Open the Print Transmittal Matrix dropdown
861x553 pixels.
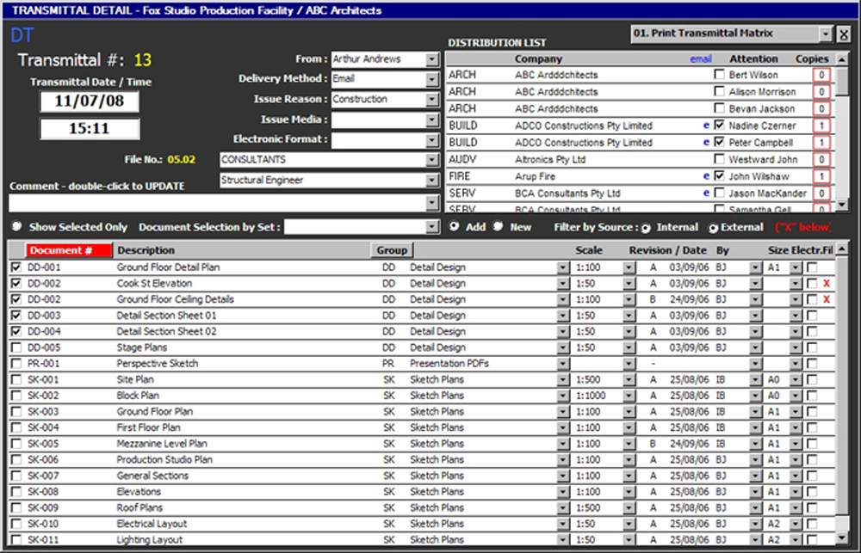pyautogui.click(x=826, y=34)
